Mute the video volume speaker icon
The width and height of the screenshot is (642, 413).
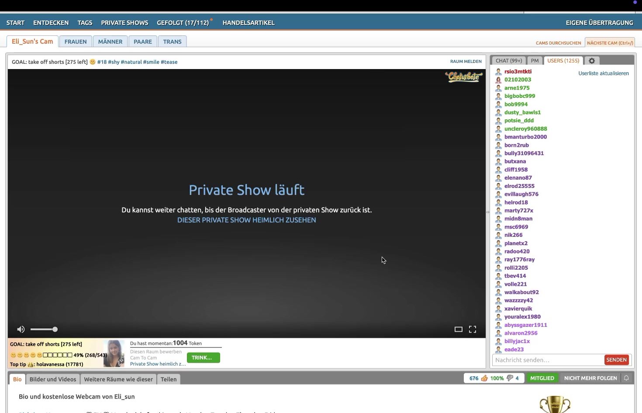(x=21, y=330)
